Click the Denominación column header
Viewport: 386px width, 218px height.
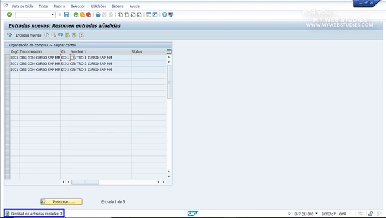point(40,51)
